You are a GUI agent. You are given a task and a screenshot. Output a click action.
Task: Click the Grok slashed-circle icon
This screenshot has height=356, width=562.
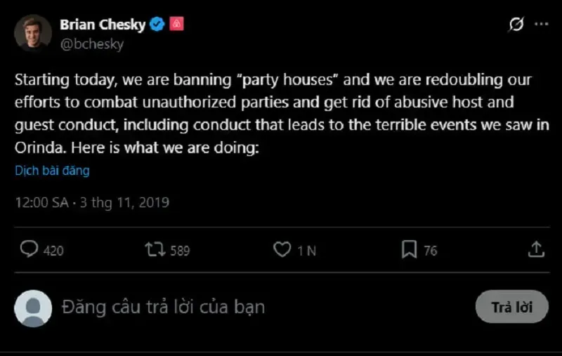[x=516, y=25]
